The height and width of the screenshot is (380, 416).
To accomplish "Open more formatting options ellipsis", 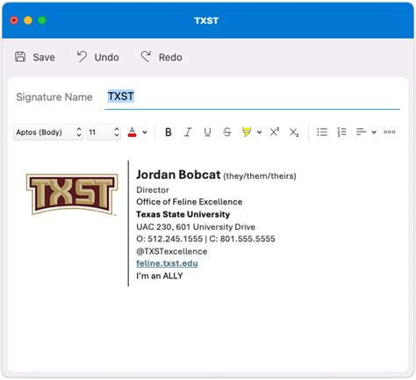I will tap(390, 132).
